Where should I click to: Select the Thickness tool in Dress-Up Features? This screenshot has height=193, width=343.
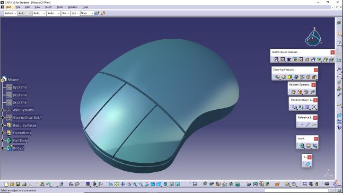(x=302, y=77)
